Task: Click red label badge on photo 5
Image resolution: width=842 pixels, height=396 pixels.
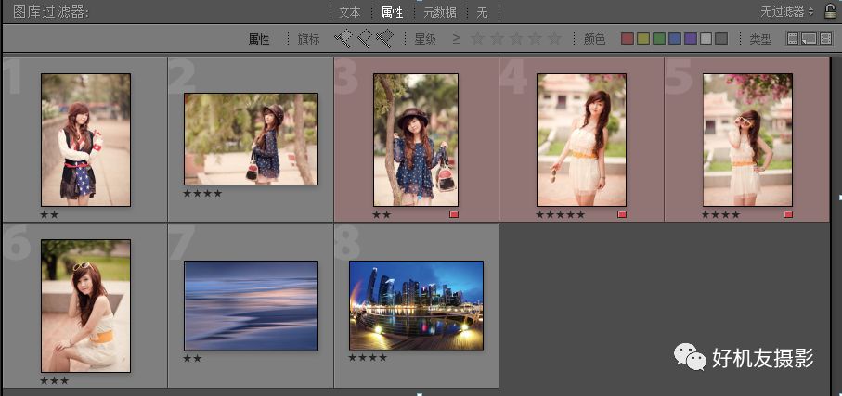Action: (788, 214)
